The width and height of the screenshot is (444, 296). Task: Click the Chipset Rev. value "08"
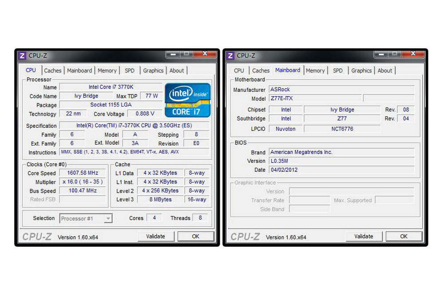tap(406, 110)
